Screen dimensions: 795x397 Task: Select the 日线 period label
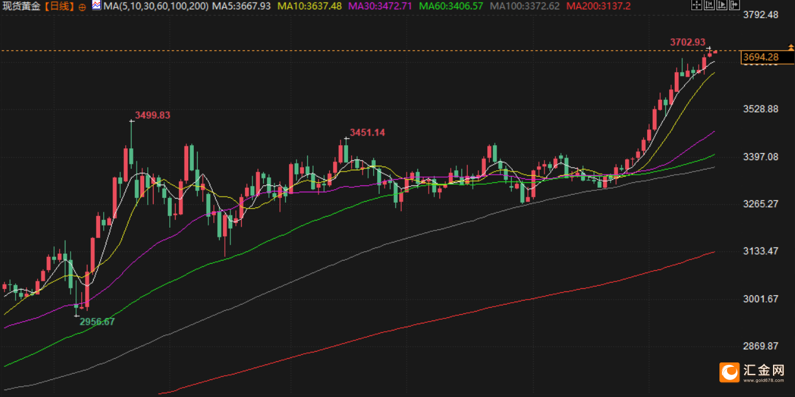tap(60, 7)
